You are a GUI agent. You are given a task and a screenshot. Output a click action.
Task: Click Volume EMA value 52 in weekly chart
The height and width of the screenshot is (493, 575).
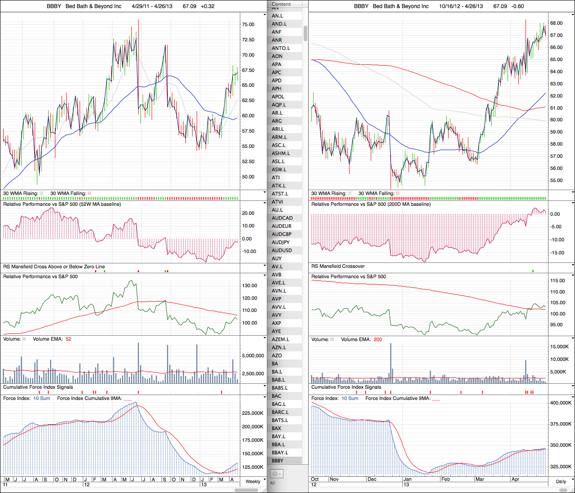pos(68,339)
